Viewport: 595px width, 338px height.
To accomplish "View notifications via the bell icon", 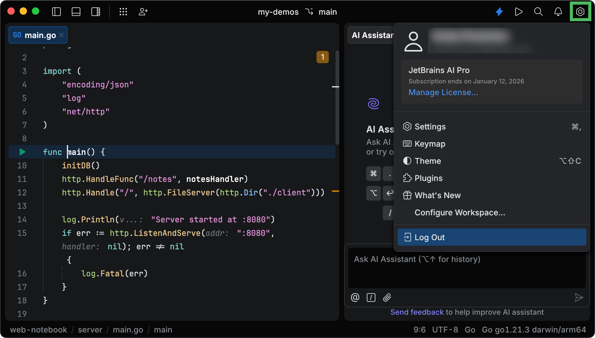I will pos(558,12).
